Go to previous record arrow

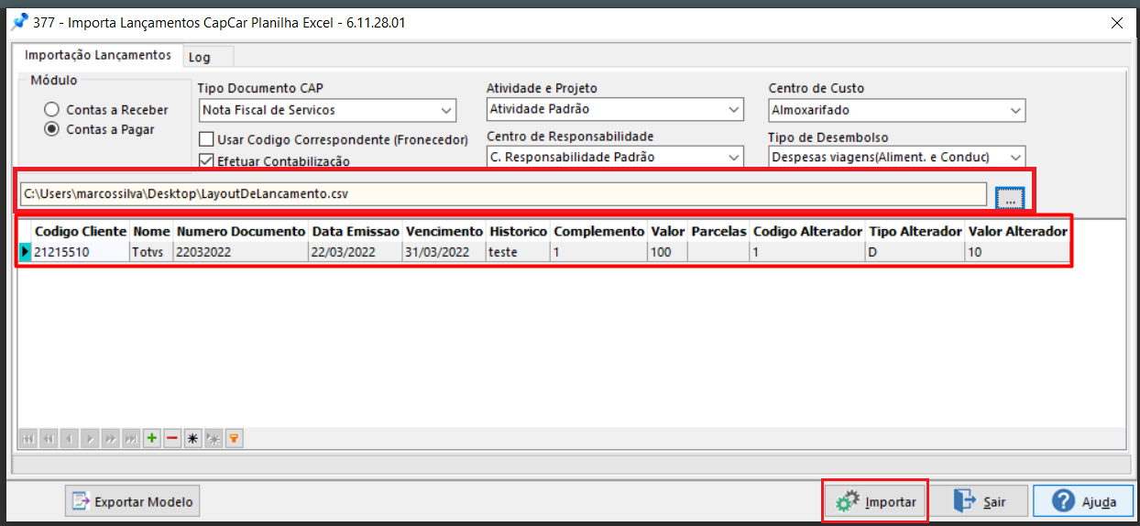[70, 439]
